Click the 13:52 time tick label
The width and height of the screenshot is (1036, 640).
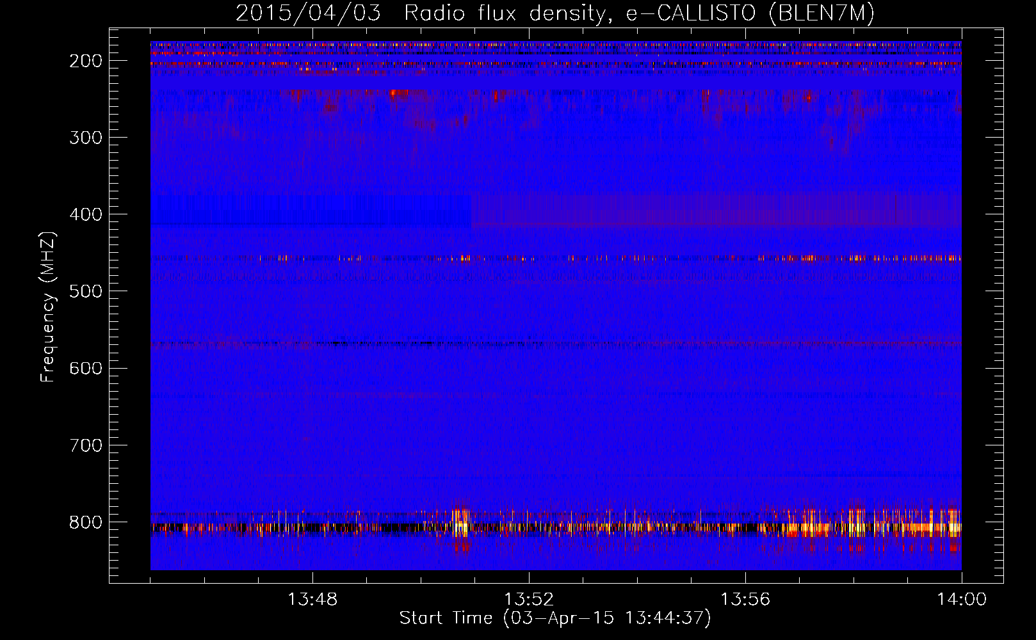pos(529,600)
